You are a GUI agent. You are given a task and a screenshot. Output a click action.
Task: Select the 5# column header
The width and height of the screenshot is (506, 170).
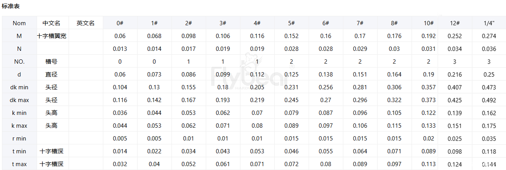291,23
